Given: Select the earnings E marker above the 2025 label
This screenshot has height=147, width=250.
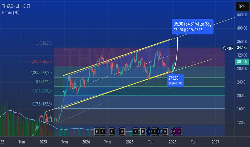Looking at the screenshot, I should click(x=135, y=131).
